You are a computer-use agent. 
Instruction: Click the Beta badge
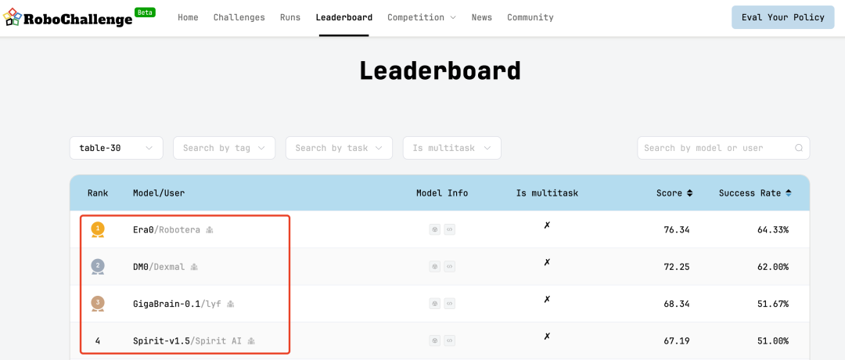[x=145, y=12]
